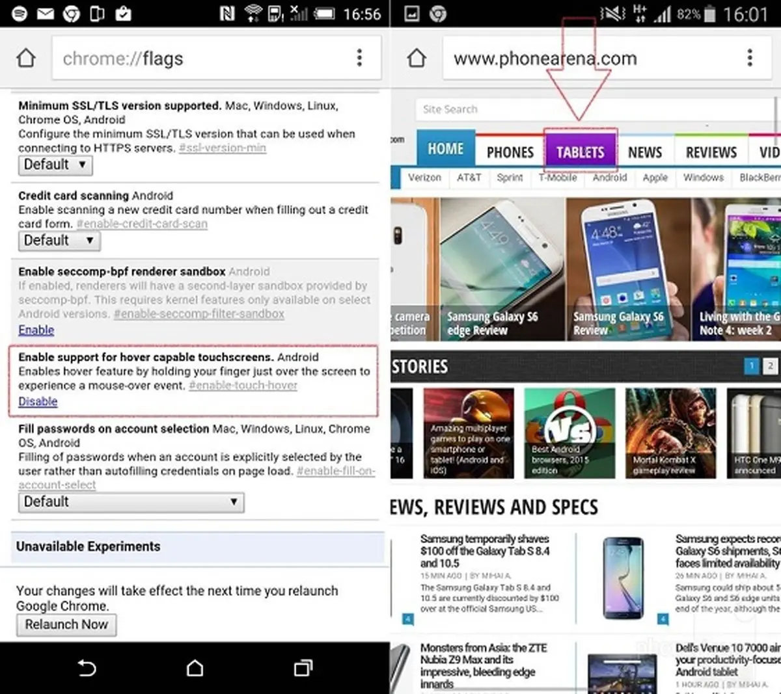Viewport: 781px width, 694px height.
Task: Click the #enable-credit-card-scan anchor link
Action: (142, 224)
